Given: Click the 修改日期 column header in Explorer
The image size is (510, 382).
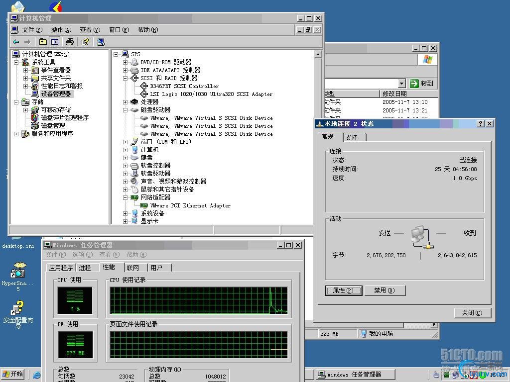Looking at the screenshot, I should 409,94.
